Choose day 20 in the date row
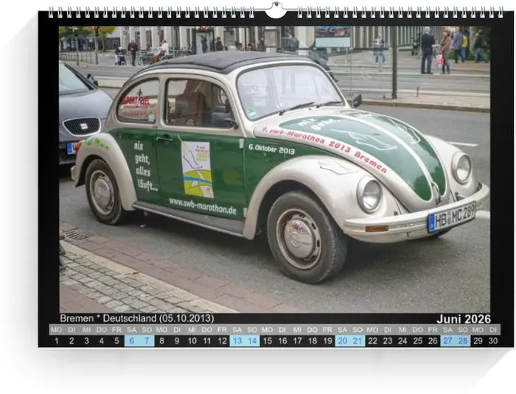Viewport: 516px width, 394px height. 342,341
